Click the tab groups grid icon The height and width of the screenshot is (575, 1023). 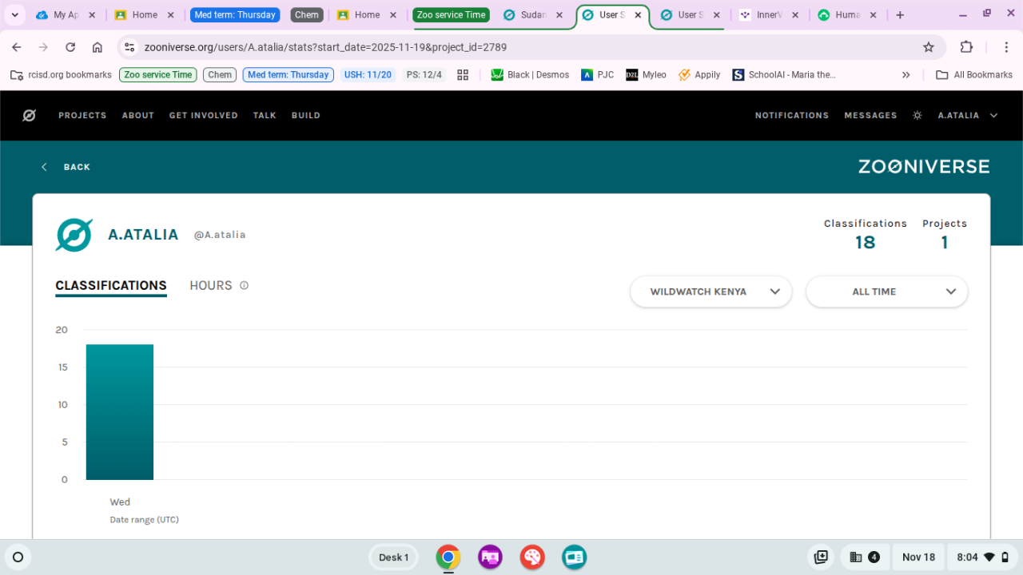463,75
